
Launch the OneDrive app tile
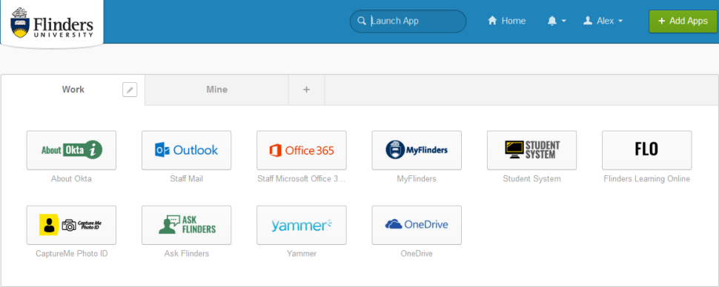point(417,225)
